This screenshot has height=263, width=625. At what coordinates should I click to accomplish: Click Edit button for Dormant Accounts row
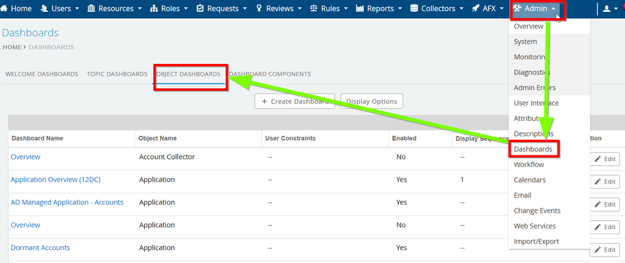point(605,249)
